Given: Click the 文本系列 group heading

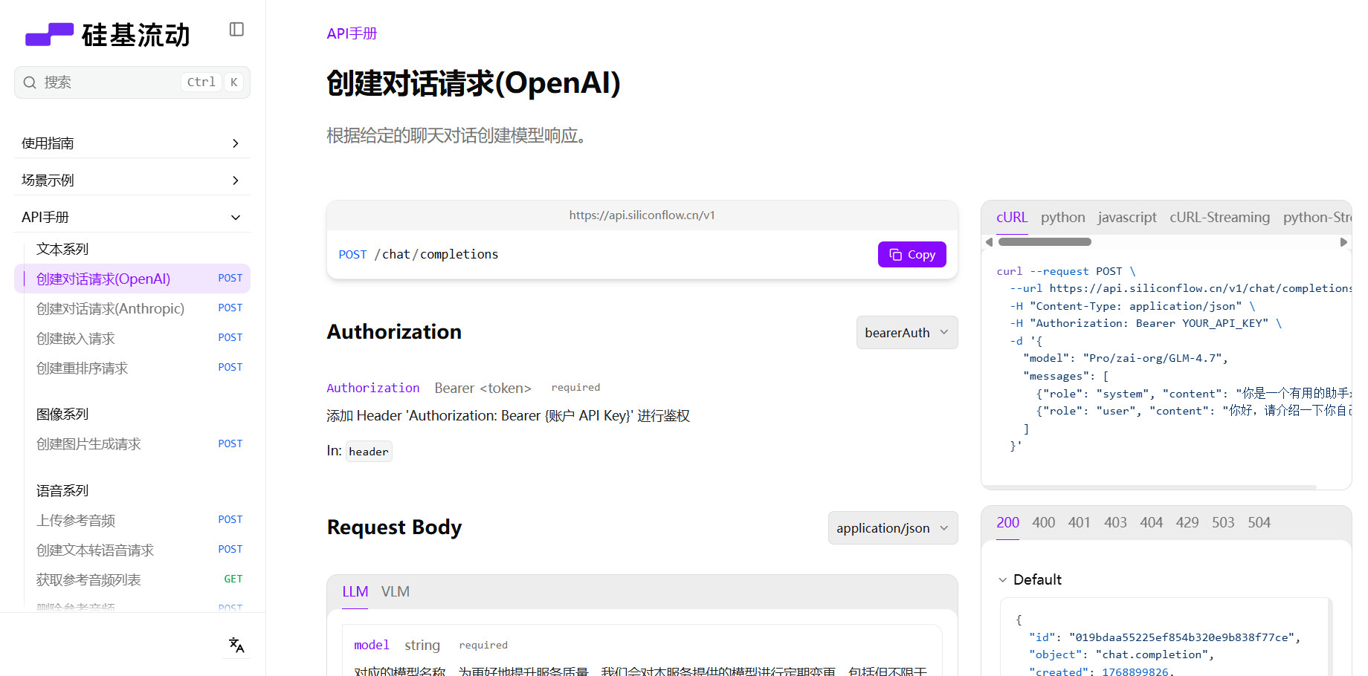Looking at the screenshot, I should coord(62,249).
